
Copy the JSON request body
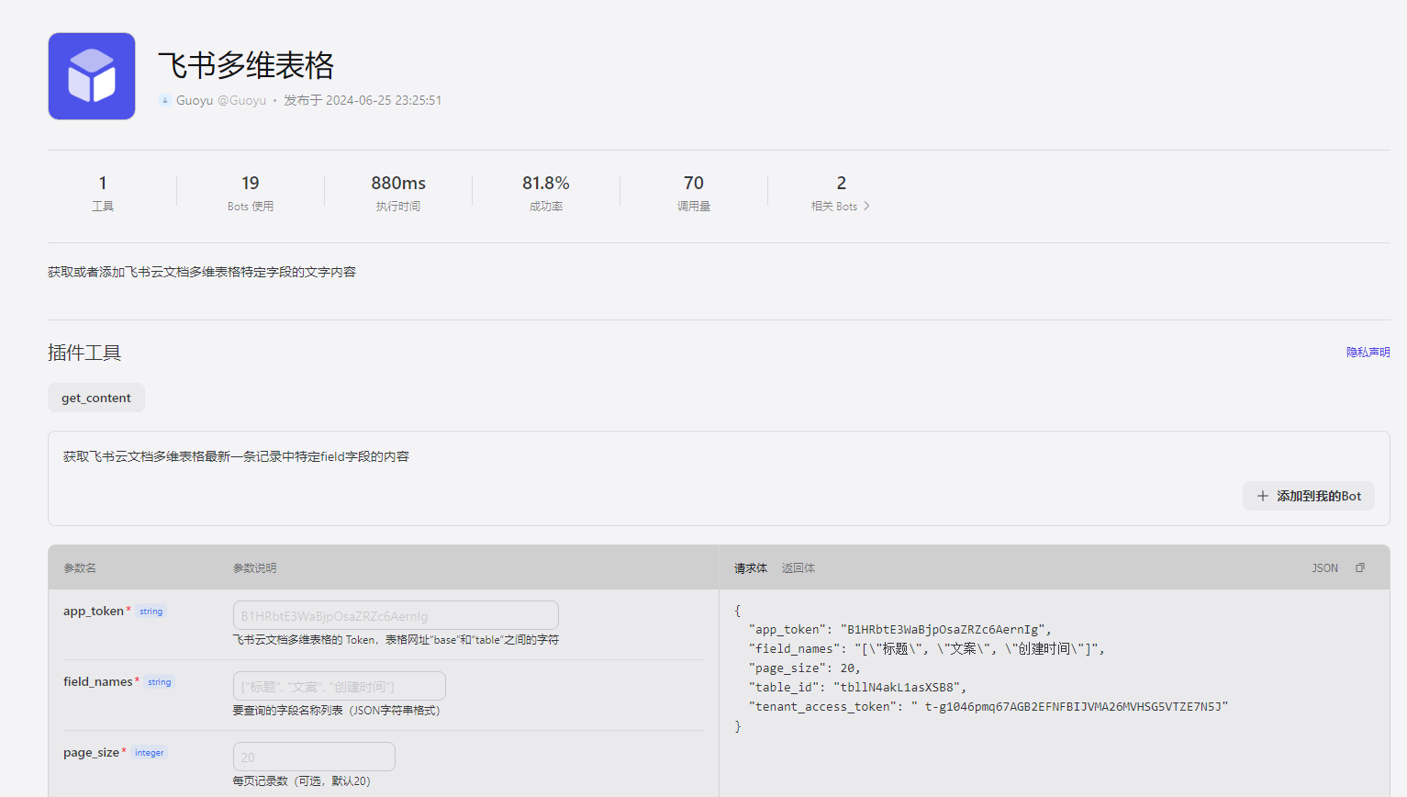tap(1360, 568)
